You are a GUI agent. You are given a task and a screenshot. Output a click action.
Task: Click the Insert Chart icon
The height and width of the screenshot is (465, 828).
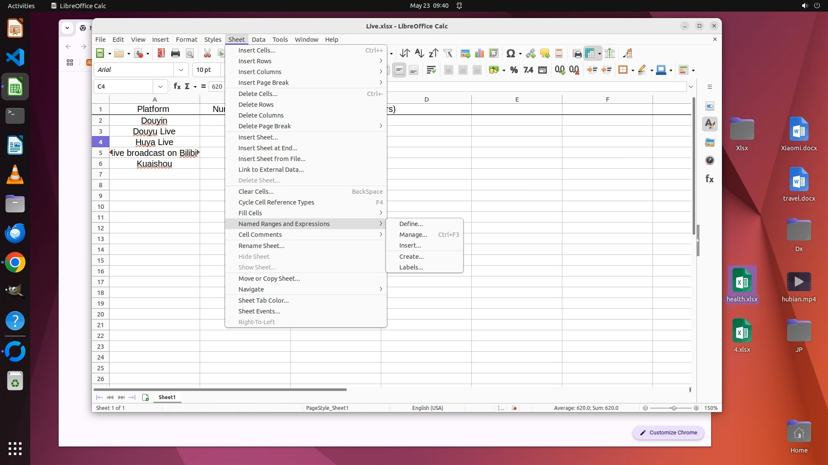click(x=479, y=53)
